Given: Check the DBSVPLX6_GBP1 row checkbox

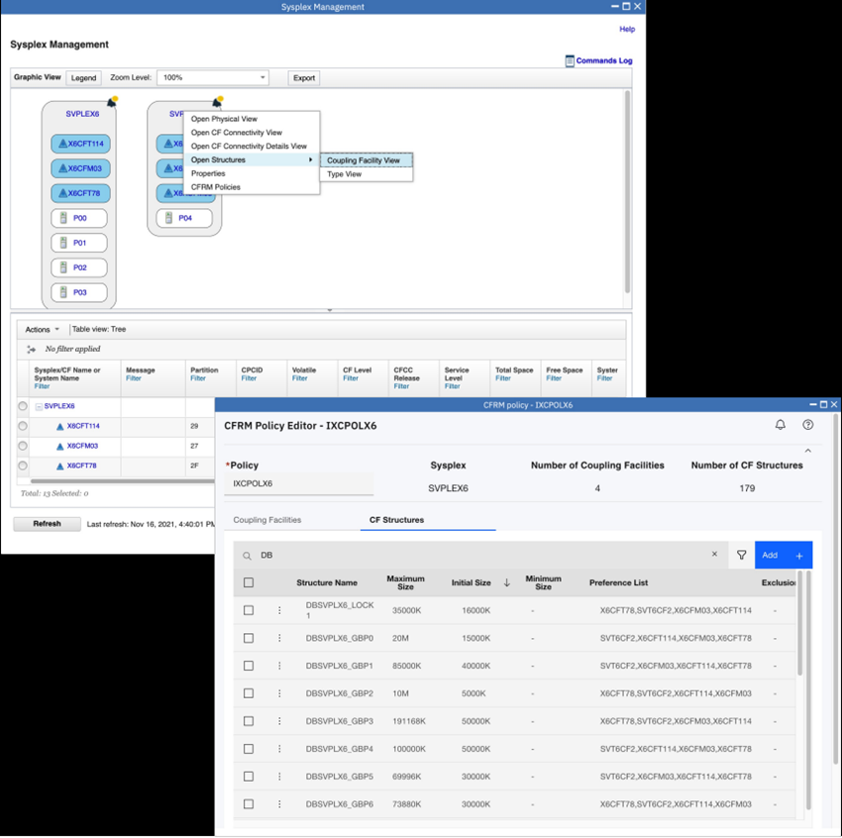Looking at the screenshot, I should pyautogui.click(x=248, y=666).
